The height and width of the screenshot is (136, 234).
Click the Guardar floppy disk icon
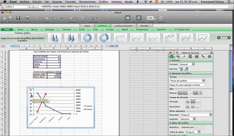tap(18, 18)
